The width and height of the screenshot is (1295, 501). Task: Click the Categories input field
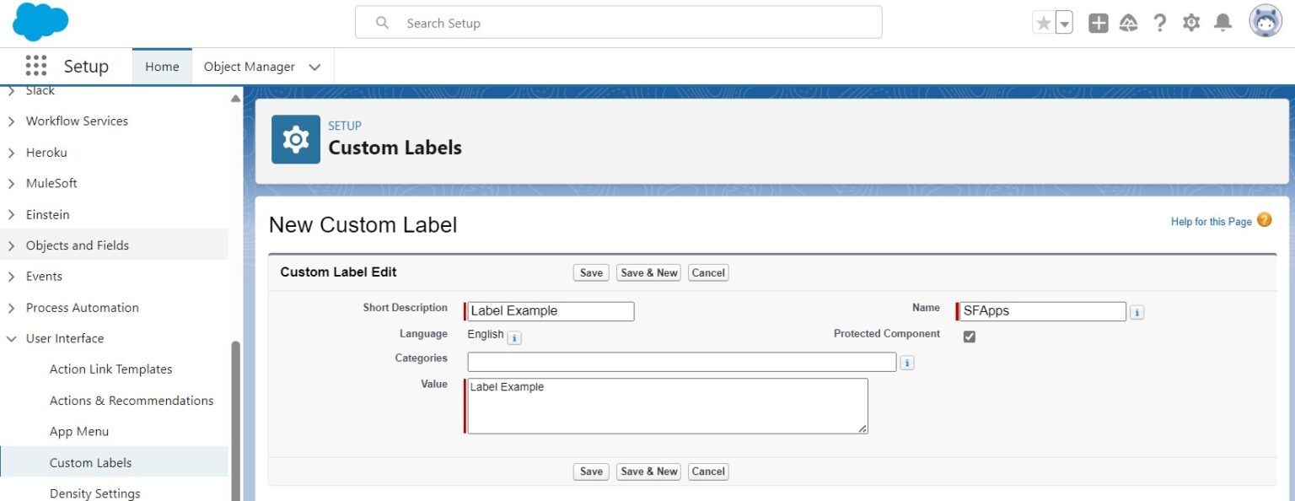point(682,362)
